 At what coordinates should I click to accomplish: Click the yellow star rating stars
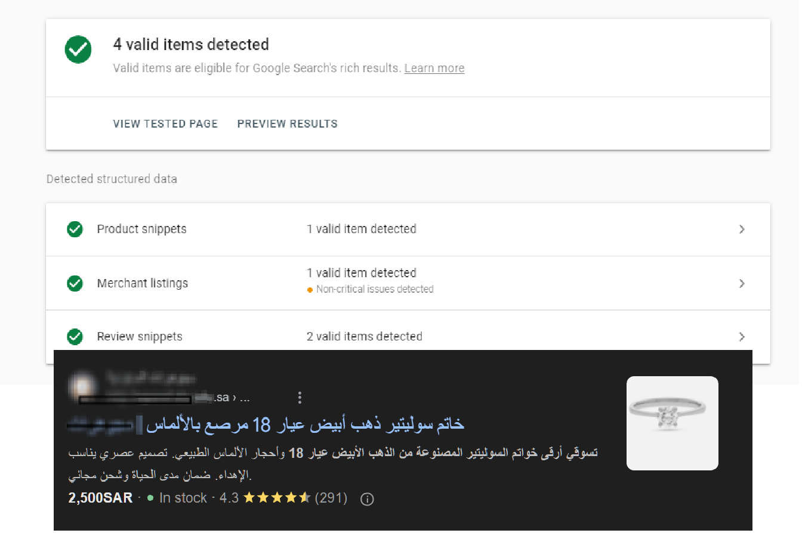coord(277,498)
